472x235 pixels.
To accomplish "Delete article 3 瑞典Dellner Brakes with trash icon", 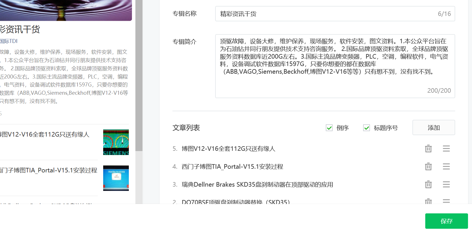I will pyautogui.click(x=428, y=184).
